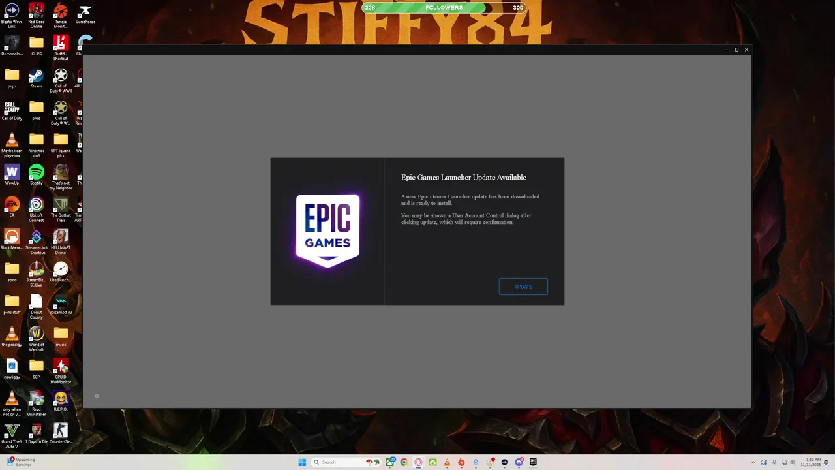This screenshot has width=835, height=470.
Task: Open Google Chrome from taskbar
Action: tap(404, 462)
